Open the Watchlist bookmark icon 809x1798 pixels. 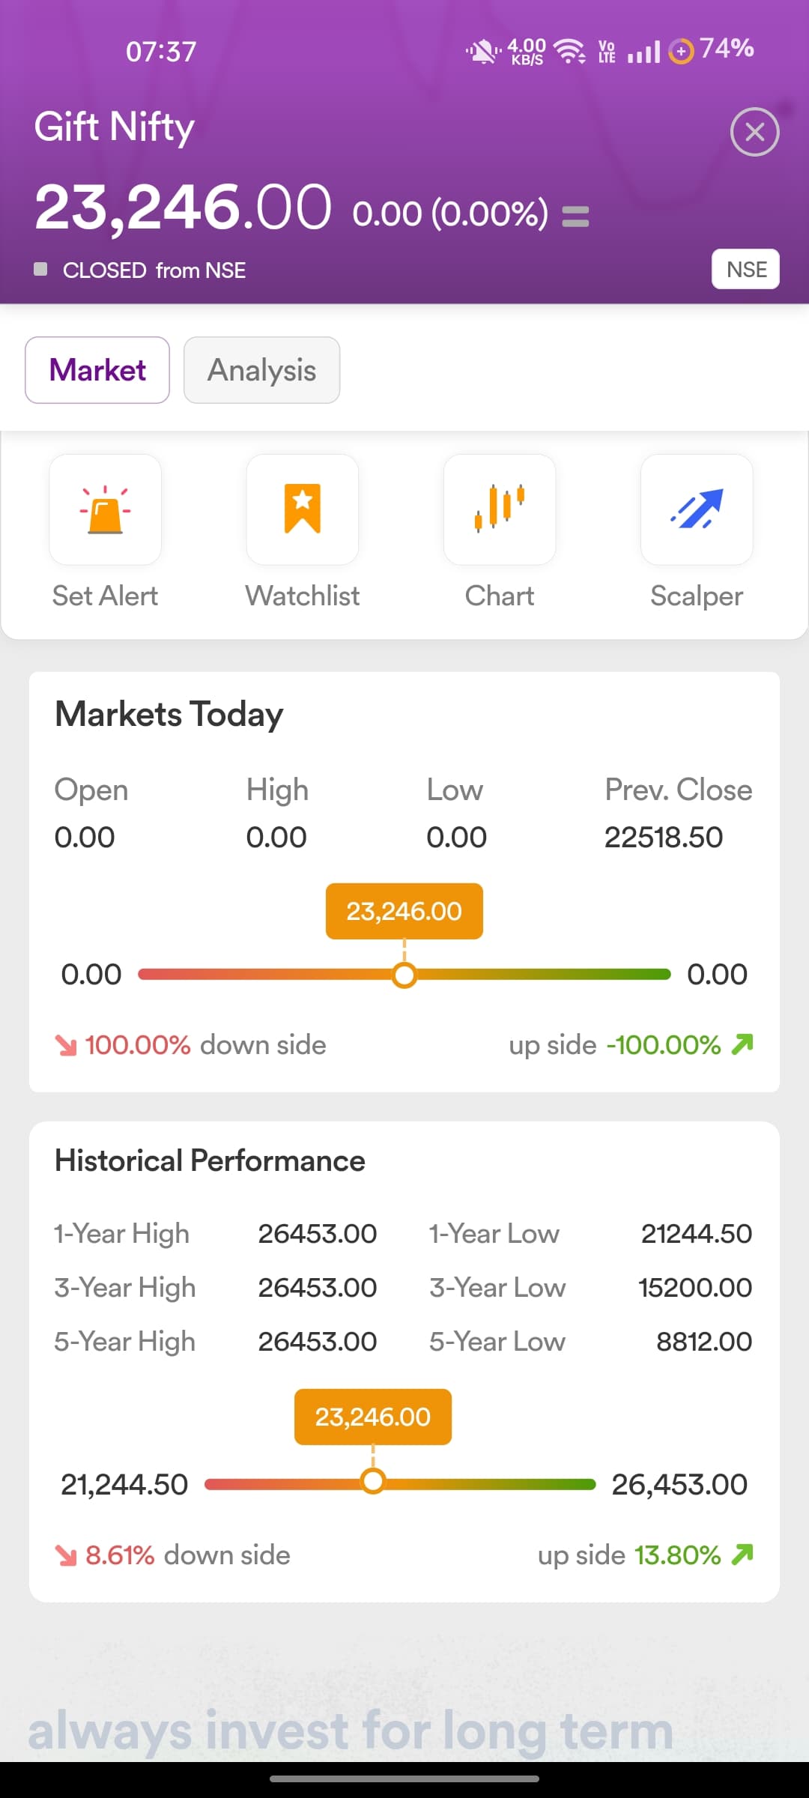coord(303,509)
